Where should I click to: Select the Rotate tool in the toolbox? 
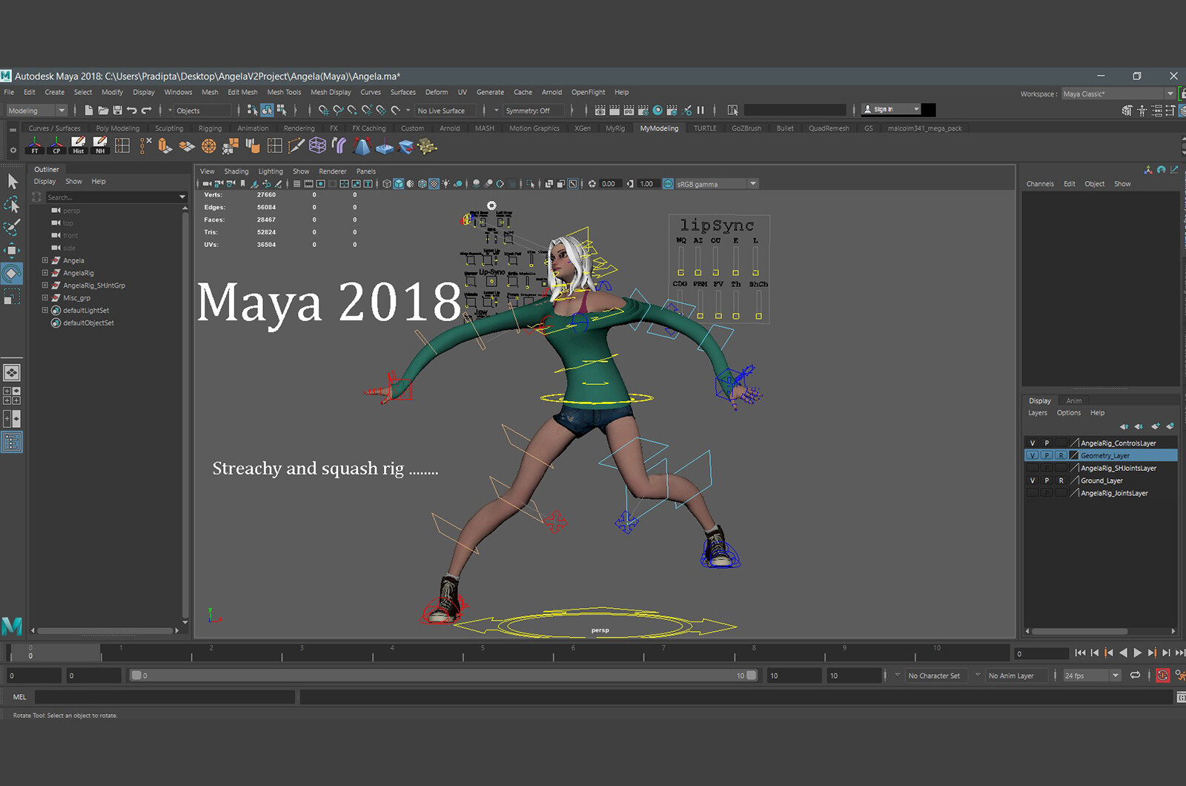tap(12, 274)
